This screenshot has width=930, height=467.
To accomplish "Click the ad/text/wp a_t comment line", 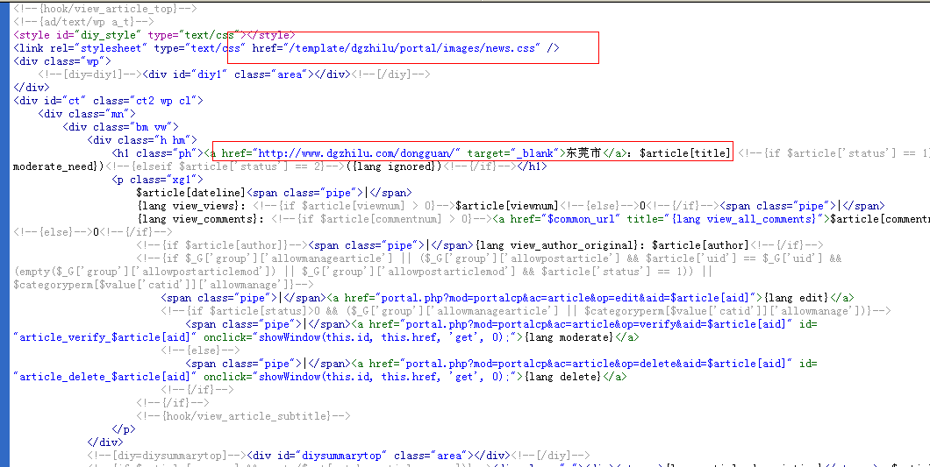I will coord(83,22).
